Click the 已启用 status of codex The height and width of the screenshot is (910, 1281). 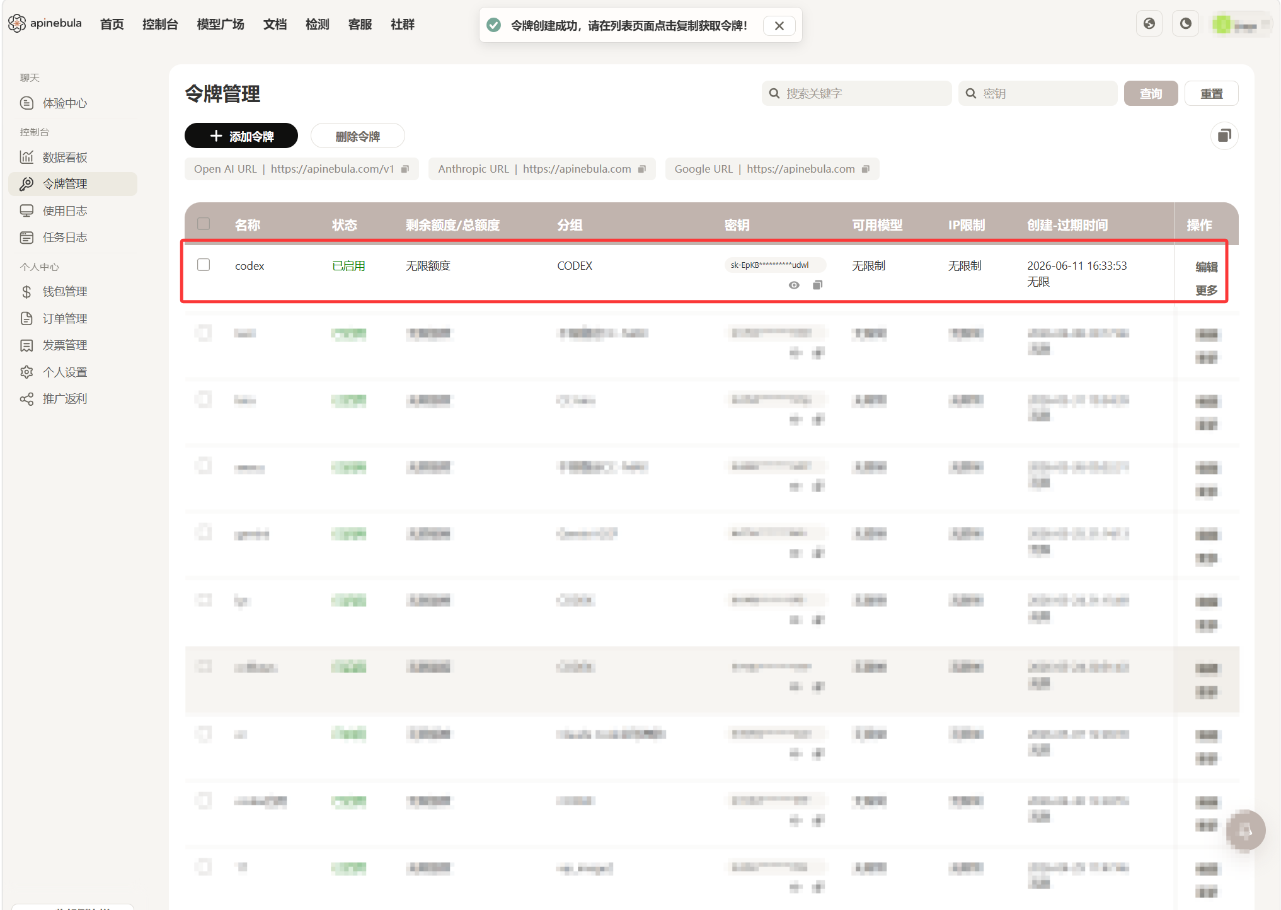348,266
